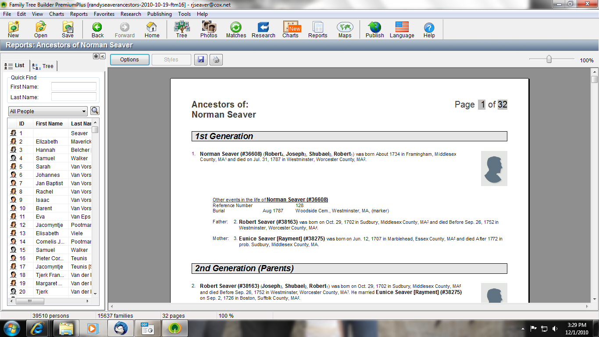
Task: Click the Forward arrow icon
Action: tap(125, 29)
